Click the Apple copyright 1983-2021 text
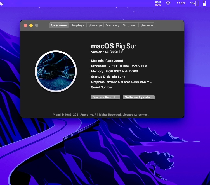The height and width of the screenshot is (185, 210). 87,115
